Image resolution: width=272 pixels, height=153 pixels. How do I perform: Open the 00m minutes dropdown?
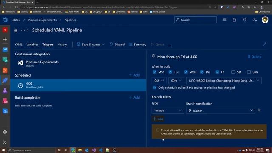point(176,81)
